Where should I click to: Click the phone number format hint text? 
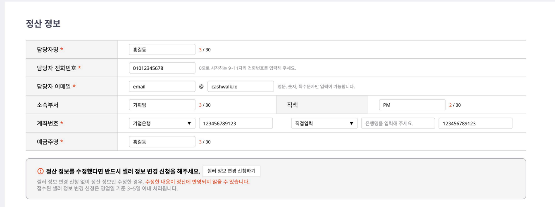pos(248,68)
